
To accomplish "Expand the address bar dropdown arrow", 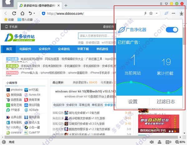I will 156,13.
